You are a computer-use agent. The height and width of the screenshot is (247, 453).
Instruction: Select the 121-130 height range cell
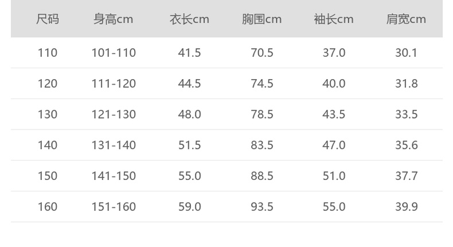[114, 115]
